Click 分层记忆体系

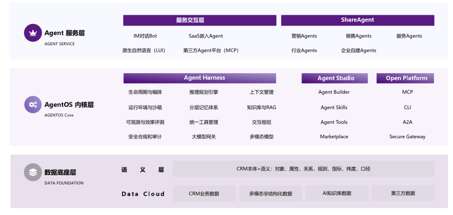point(204,107)
